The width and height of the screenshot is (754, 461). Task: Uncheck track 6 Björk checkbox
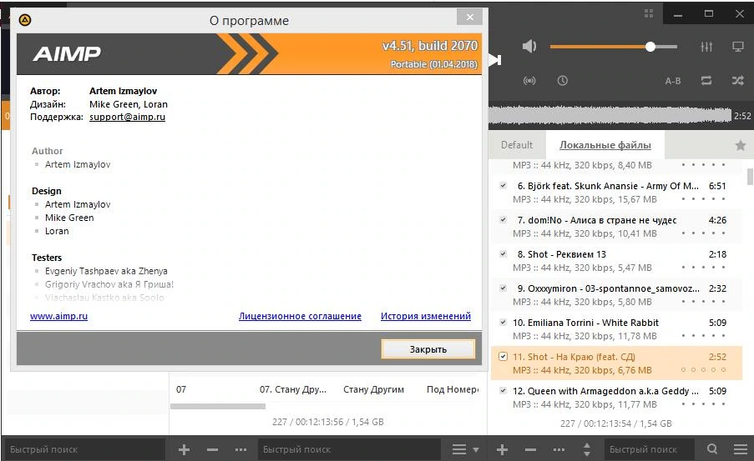click(503, 185)
